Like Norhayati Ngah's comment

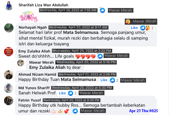pyautogui.click(x=134, y=28)
